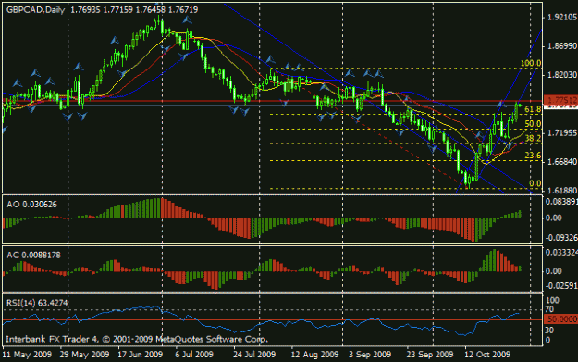Screen dimensions: 578x362
Task: Click the red 1.77512 price level tag
Action: [561, 100]
